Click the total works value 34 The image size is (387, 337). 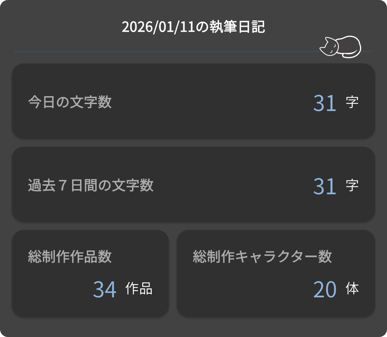[105, 289]
